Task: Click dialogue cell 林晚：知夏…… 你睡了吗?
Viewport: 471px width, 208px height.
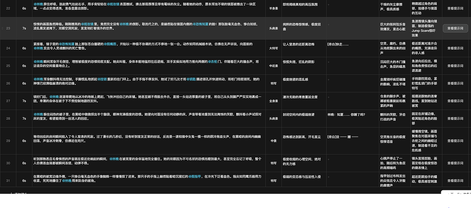Action: [353, 118]
